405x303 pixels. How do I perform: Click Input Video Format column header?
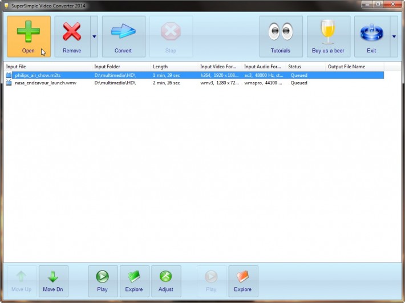click(220, 67)
